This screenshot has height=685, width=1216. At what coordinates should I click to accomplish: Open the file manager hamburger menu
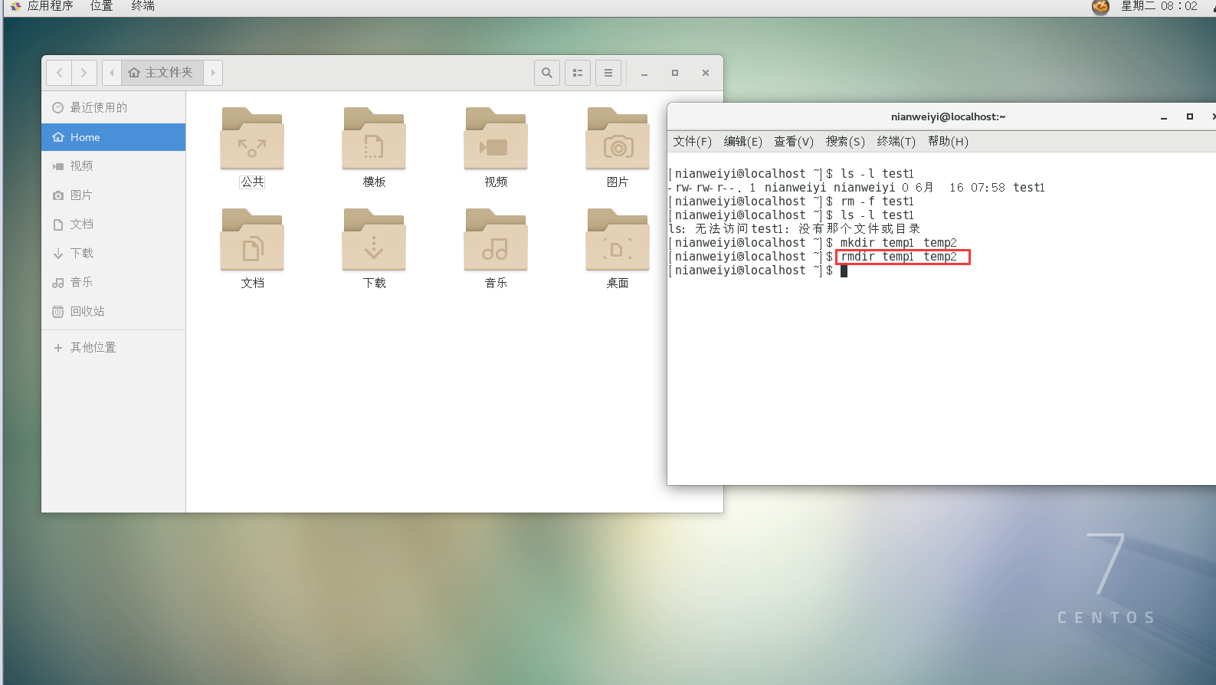pyautogui.click(x=608, y=73)
